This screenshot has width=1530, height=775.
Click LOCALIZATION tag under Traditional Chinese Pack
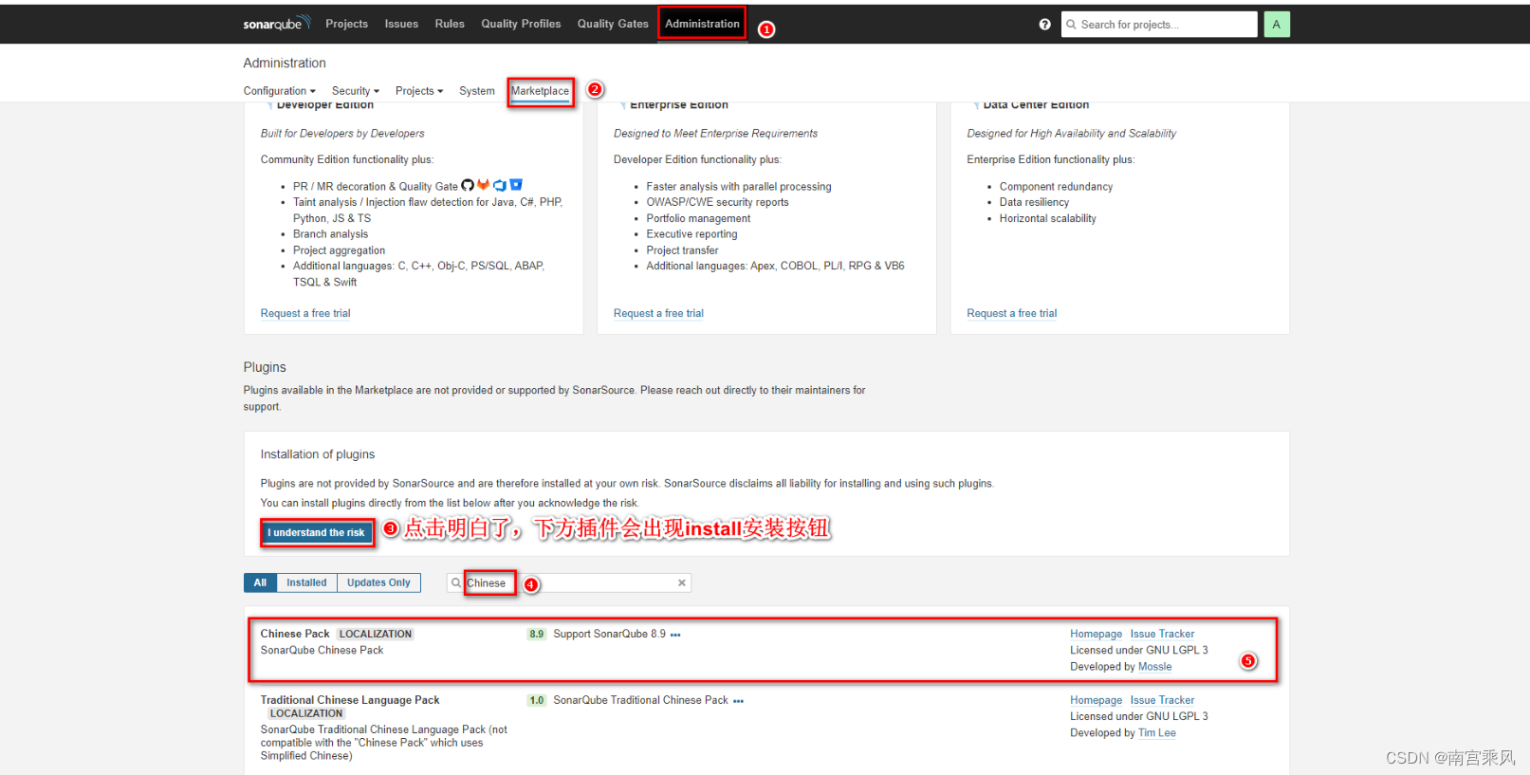coord(306,714)
